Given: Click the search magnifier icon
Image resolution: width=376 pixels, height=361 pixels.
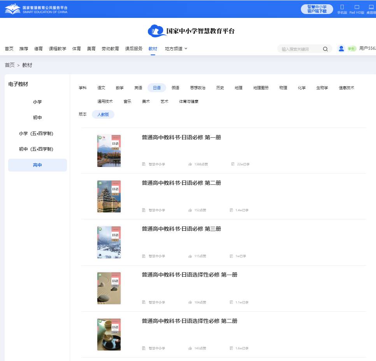Looking at the screenshot, I should (325, 49).
